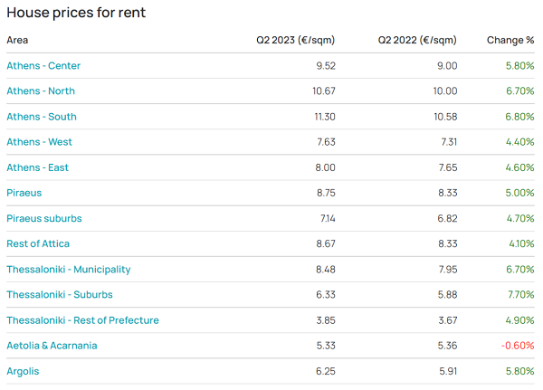The image size is (543, 390).
Task: Click the Area column header
Action: [17, 40]
